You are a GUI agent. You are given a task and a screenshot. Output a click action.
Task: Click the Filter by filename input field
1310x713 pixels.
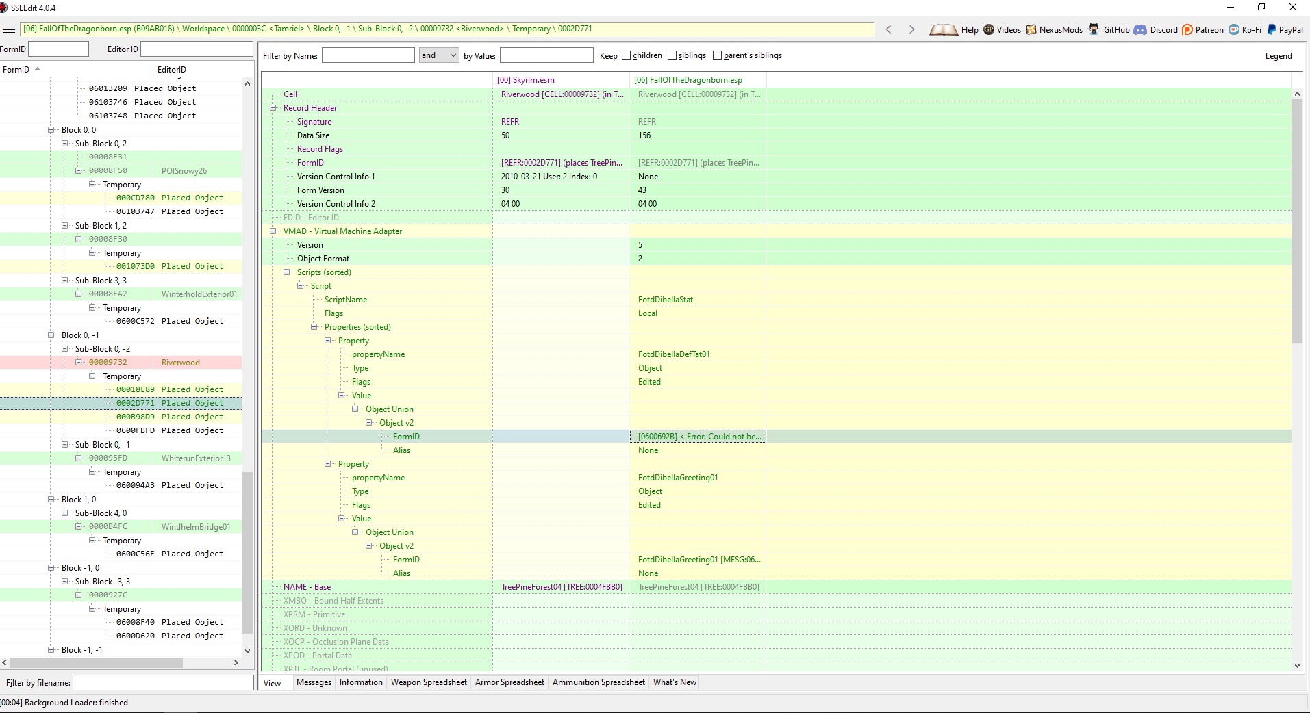[x=163, y=683]
